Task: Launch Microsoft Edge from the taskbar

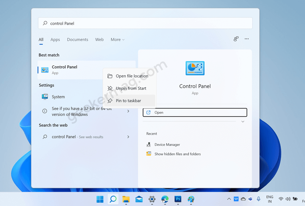Action: pos(165,199)
